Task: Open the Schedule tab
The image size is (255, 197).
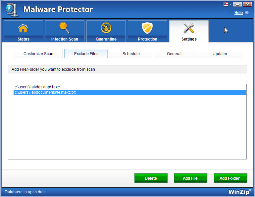Action: coord(131,53)
